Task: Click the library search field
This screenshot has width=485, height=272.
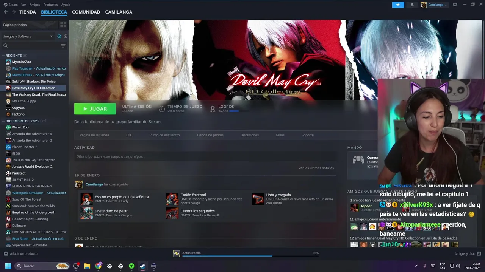Action: (x=33, y=46)
